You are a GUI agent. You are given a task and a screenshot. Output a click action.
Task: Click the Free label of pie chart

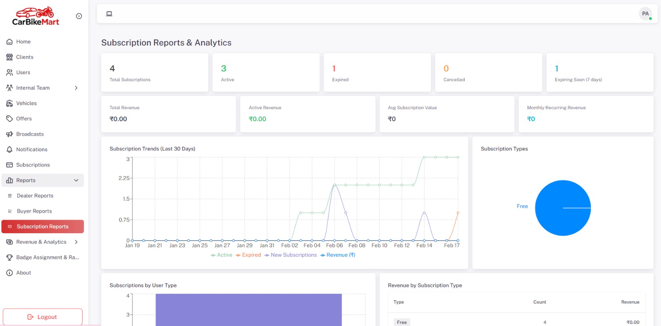[522, 206]
